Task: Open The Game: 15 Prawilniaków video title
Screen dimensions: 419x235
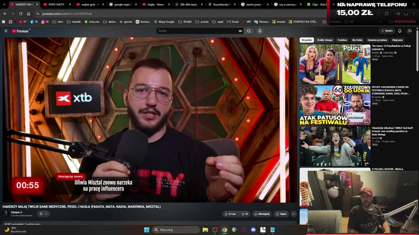Action: 391,48
